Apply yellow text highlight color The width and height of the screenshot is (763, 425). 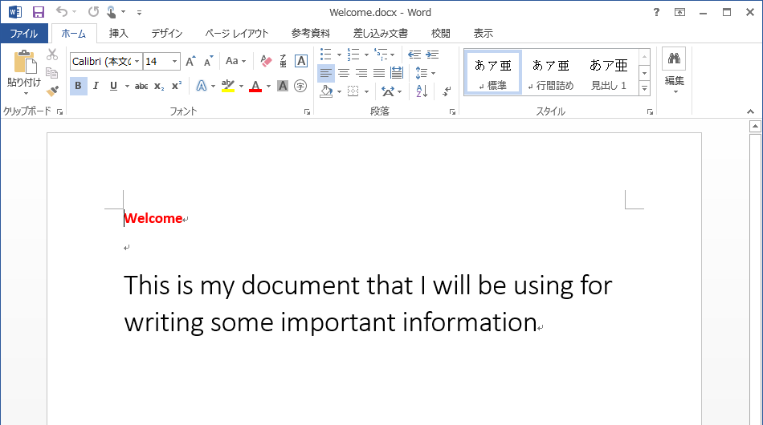[228, 86]
